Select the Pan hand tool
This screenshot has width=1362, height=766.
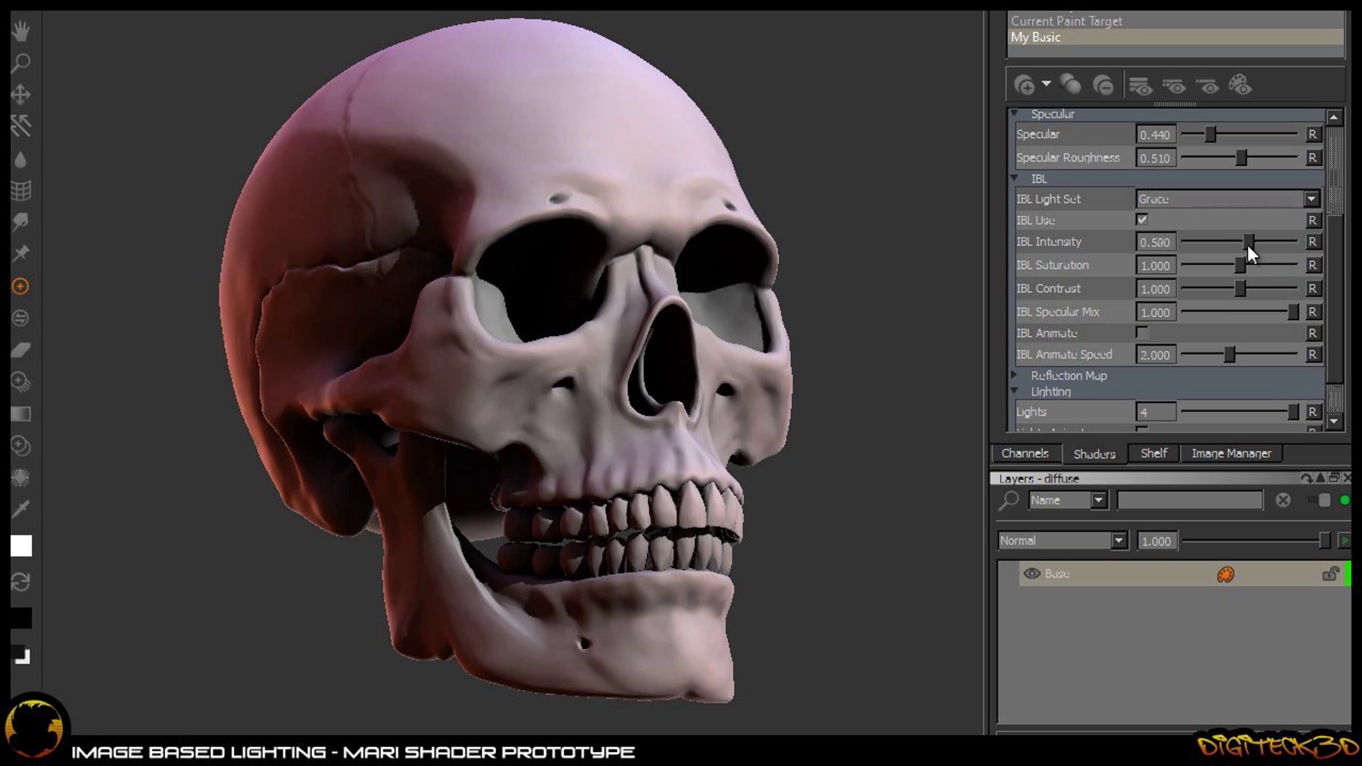coord(21,32)
